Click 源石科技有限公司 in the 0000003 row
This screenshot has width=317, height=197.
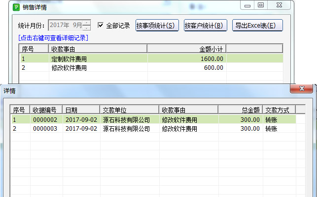pos(126,129)
